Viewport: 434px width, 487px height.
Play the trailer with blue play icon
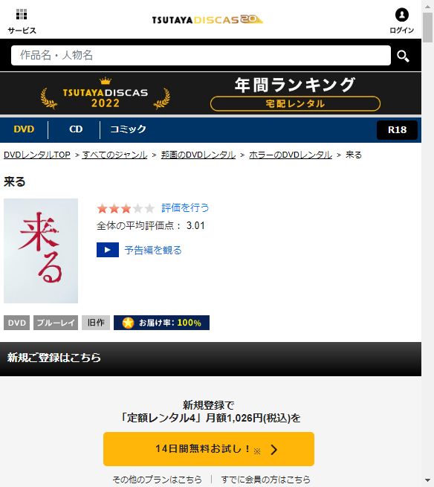tap(108, 250)
